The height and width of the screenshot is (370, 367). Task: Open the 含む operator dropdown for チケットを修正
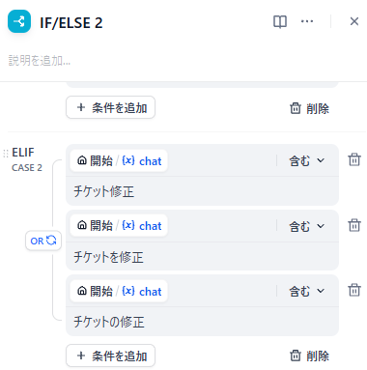point(306,226)
